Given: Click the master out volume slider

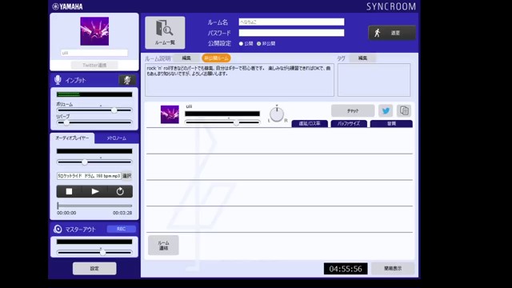Looking at the screenshot, I should [94, 253].
